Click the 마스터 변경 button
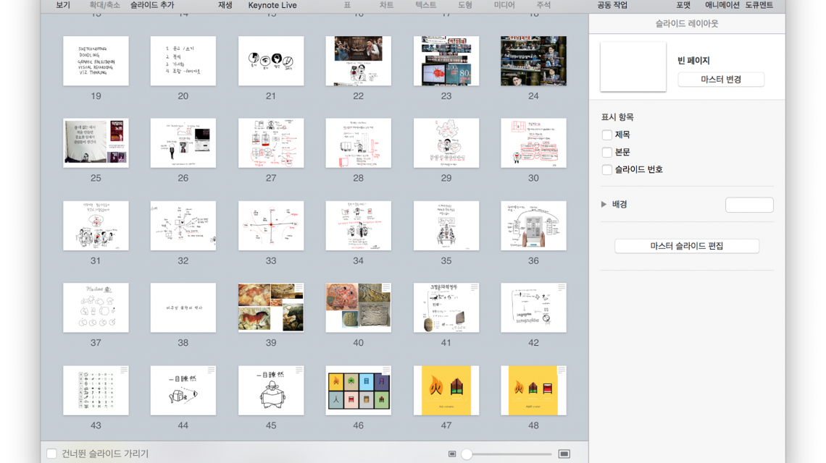The image size is (826, 463). 721,80
